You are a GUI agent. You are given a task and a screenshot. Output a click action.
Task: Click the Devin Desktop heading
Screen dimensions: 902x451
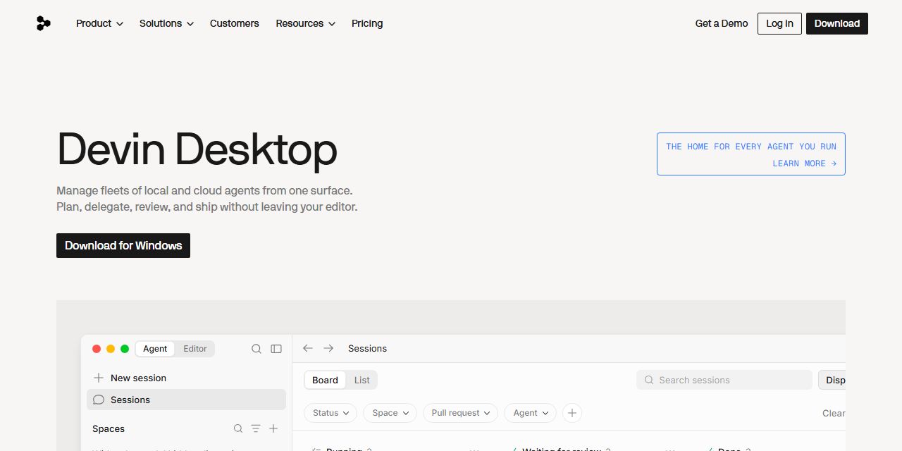click(x=197, y=149)
